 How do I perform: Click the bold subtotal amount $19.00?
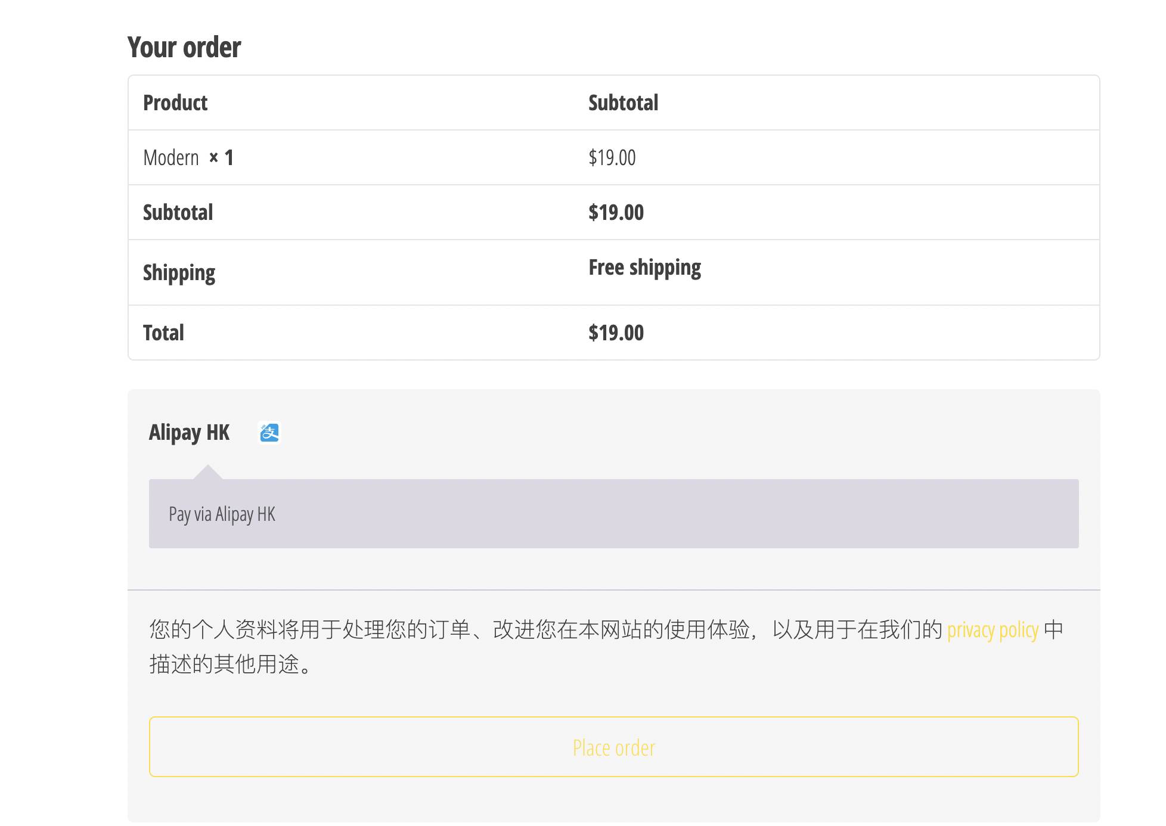click(x=616, y=213)
